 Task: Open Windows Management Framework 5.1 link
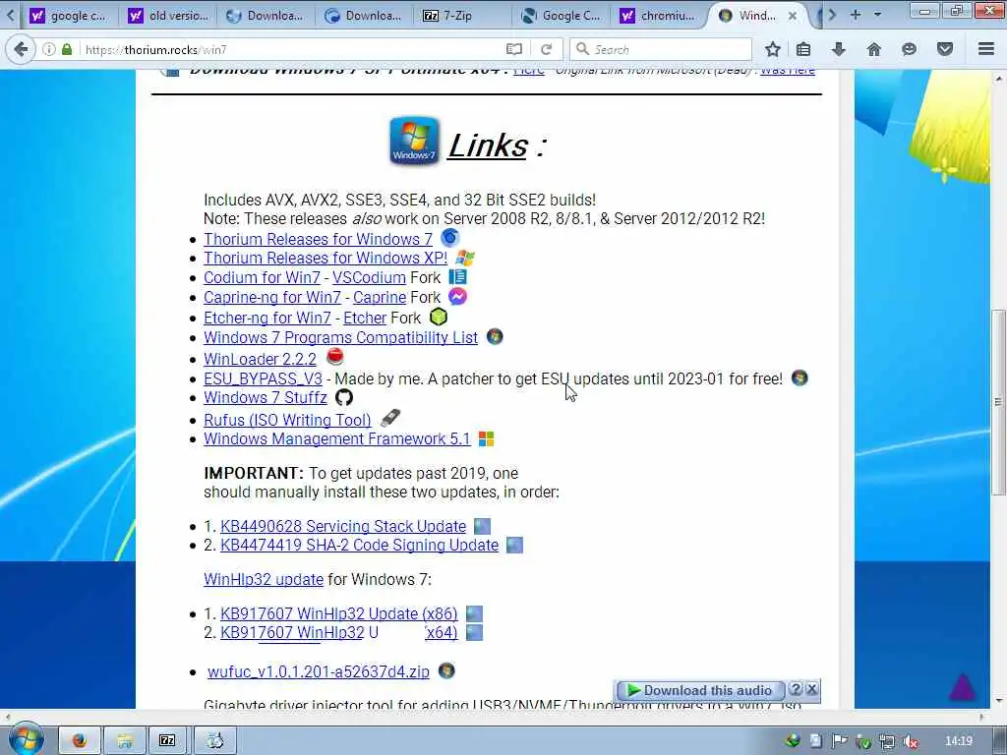tap(336, 438)
